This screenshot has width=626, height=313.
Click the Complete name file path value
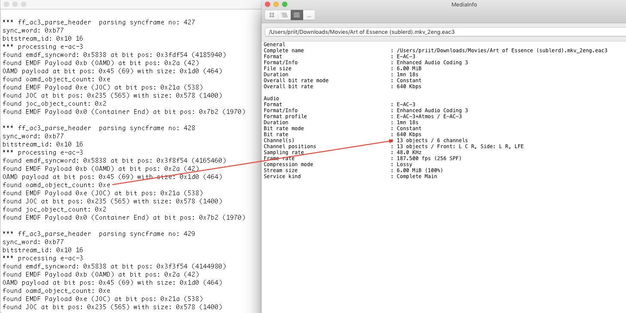tap(502, 51)
